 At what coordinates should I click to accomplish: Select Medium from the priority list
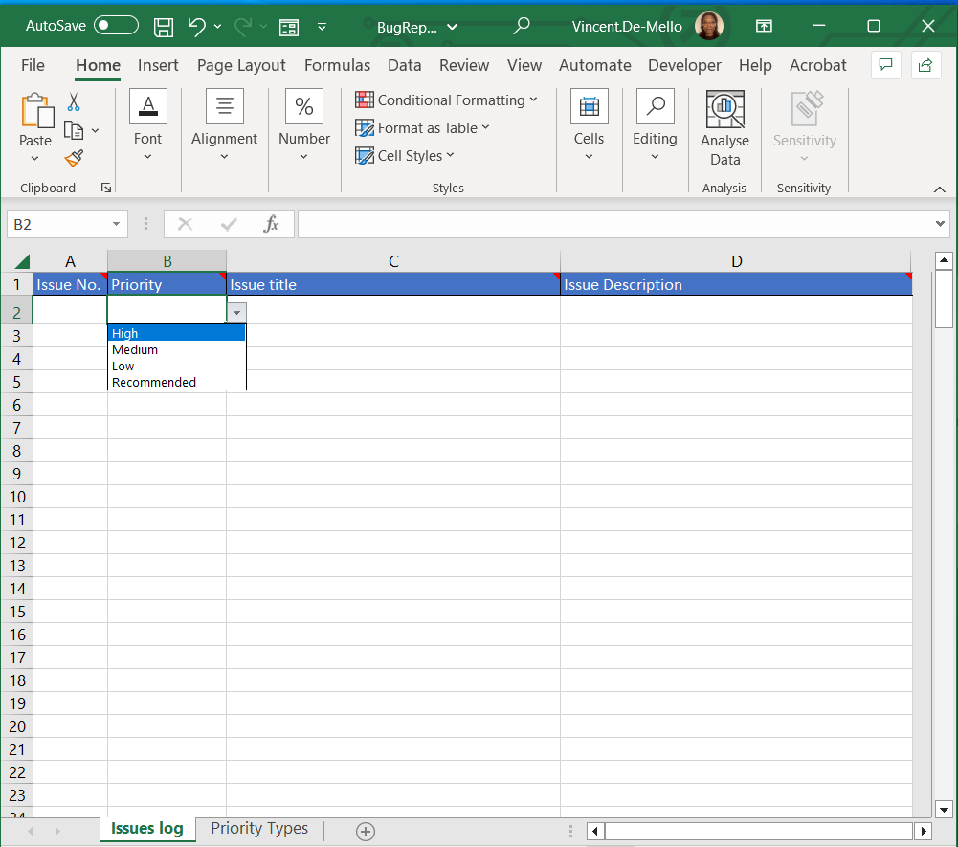click(x=135, y=350)
